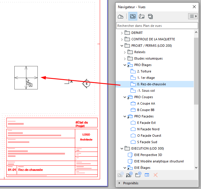Click the E elevation marker on layout

(86, 84)
